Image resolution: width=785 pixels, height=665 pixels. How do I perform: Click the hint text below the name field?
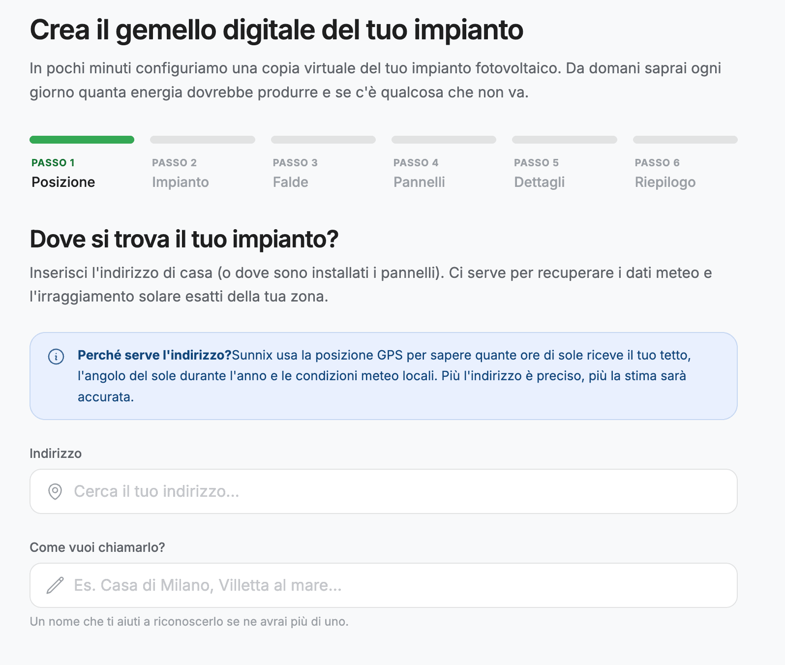(x=189, y=622)
